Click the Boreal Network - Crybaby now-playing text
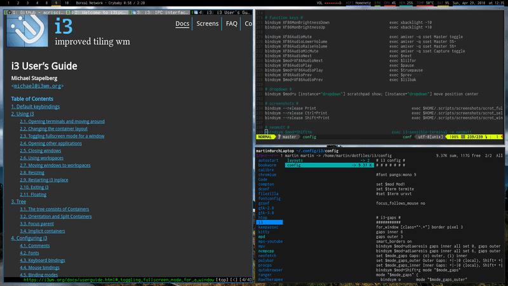The height and width of the screenshot is (286, 508). pyautogui.click(x=110, y=3)
